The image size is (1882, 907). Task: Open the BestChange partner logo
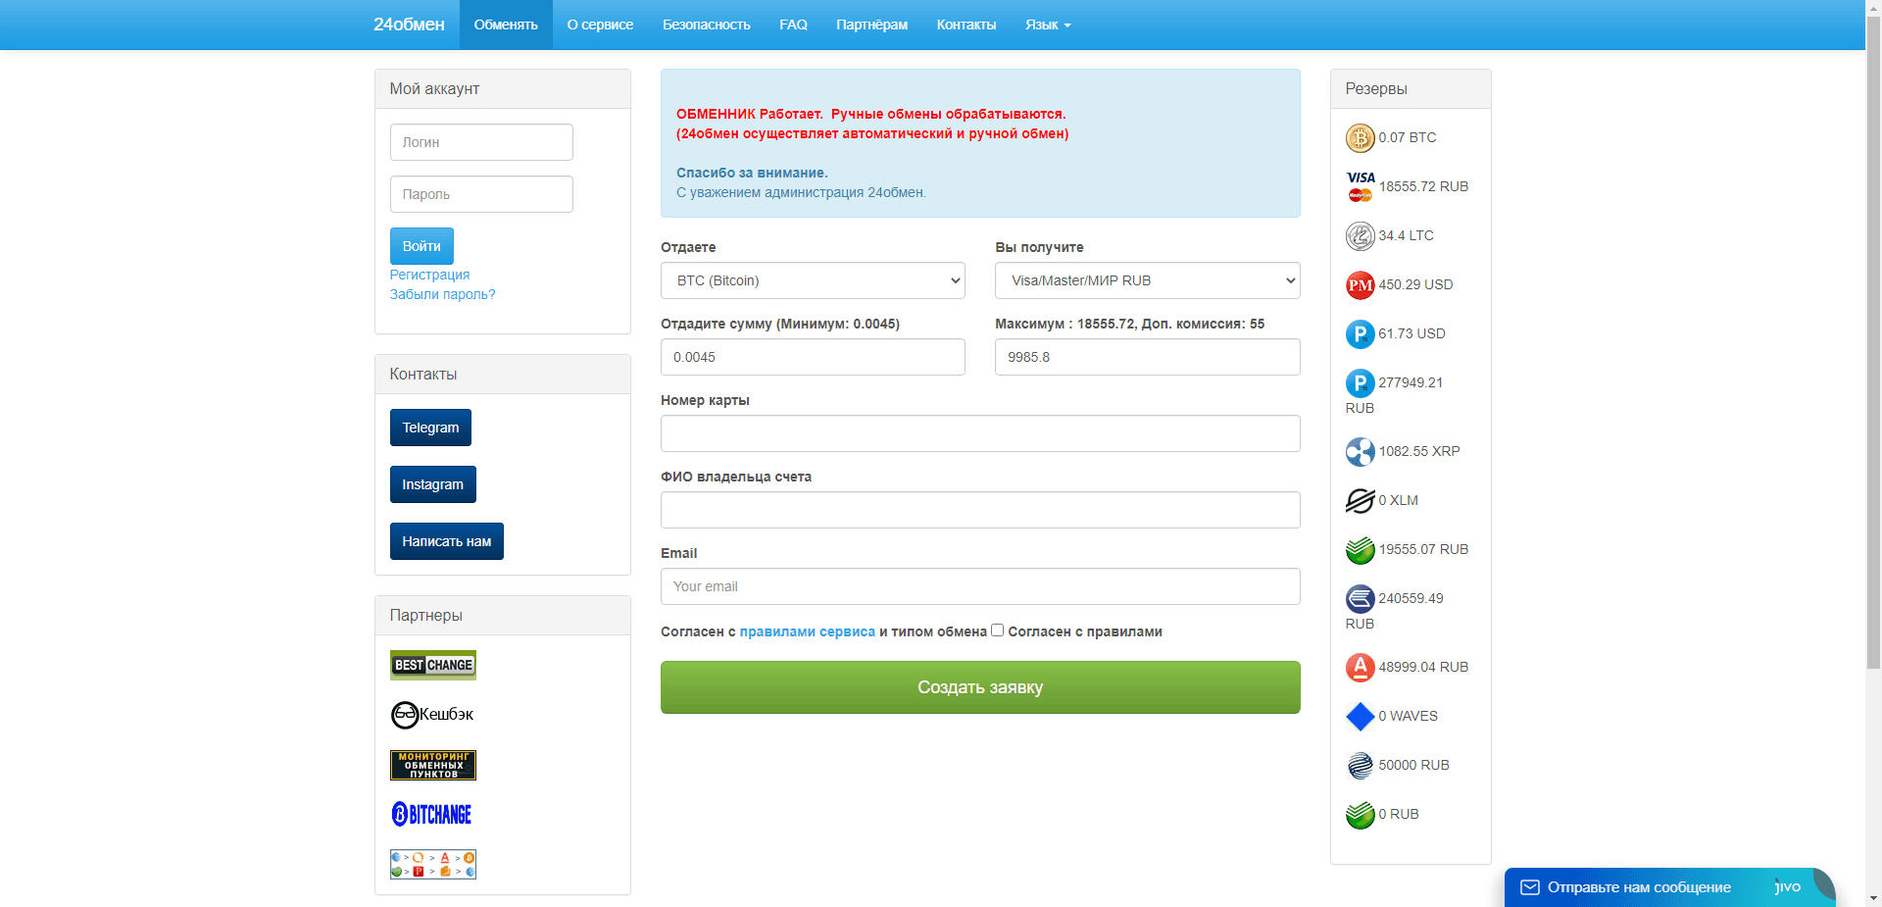432,665
